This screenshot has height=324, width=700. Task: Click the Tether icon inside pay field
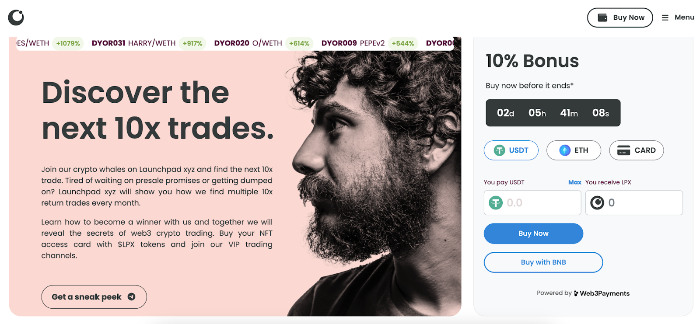496,203
